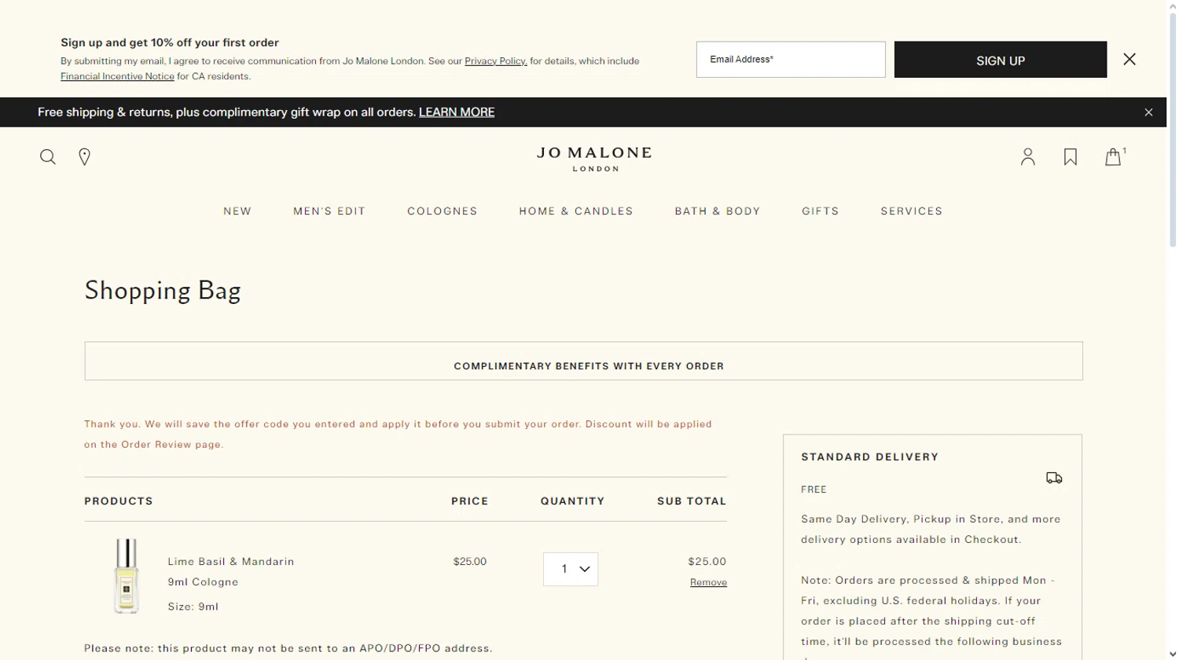
Task: Open the MEN'S EDIT menu
Action: (x=329, y=211)
